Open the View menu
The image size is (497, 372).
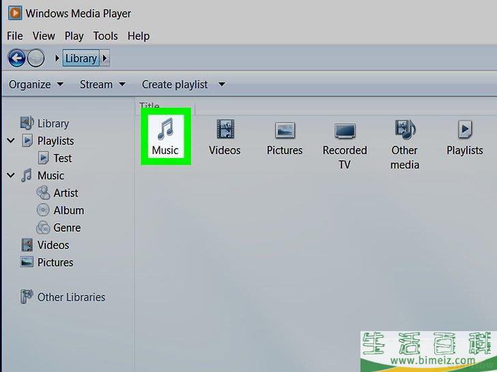tap(44, 35)
